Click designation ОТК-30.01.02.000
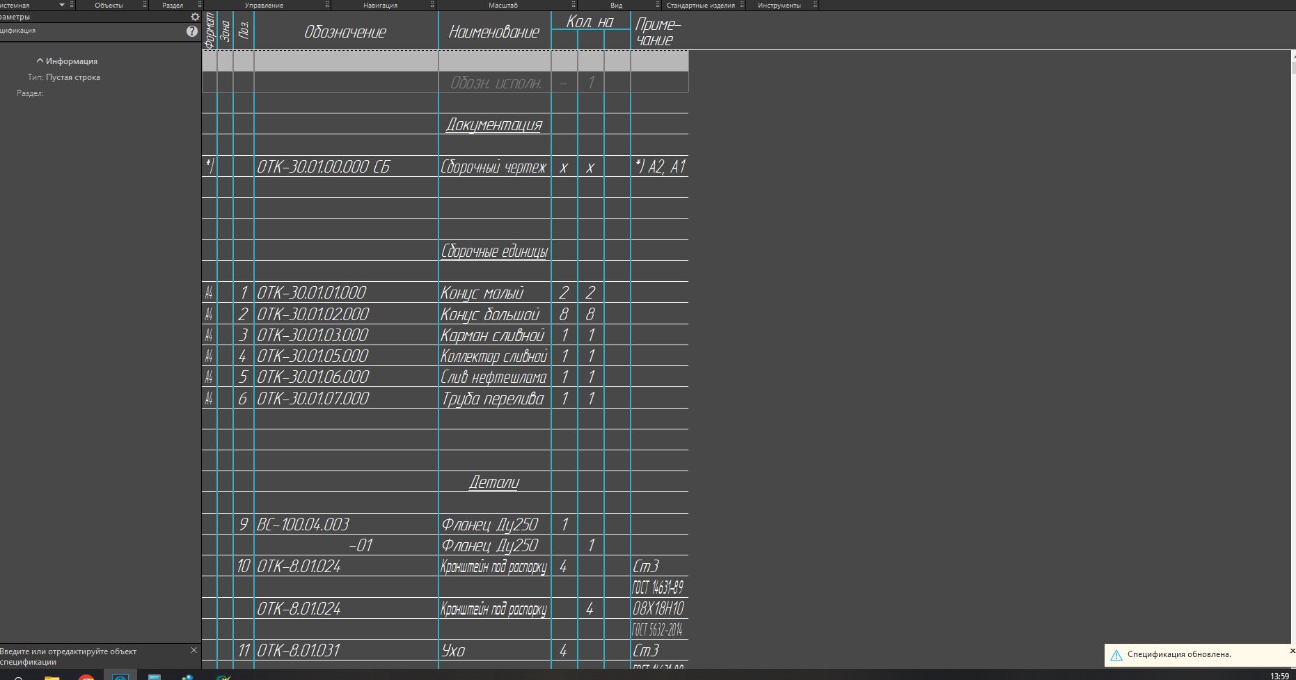This screenshot has height=680, width=1296. [313, 314]
